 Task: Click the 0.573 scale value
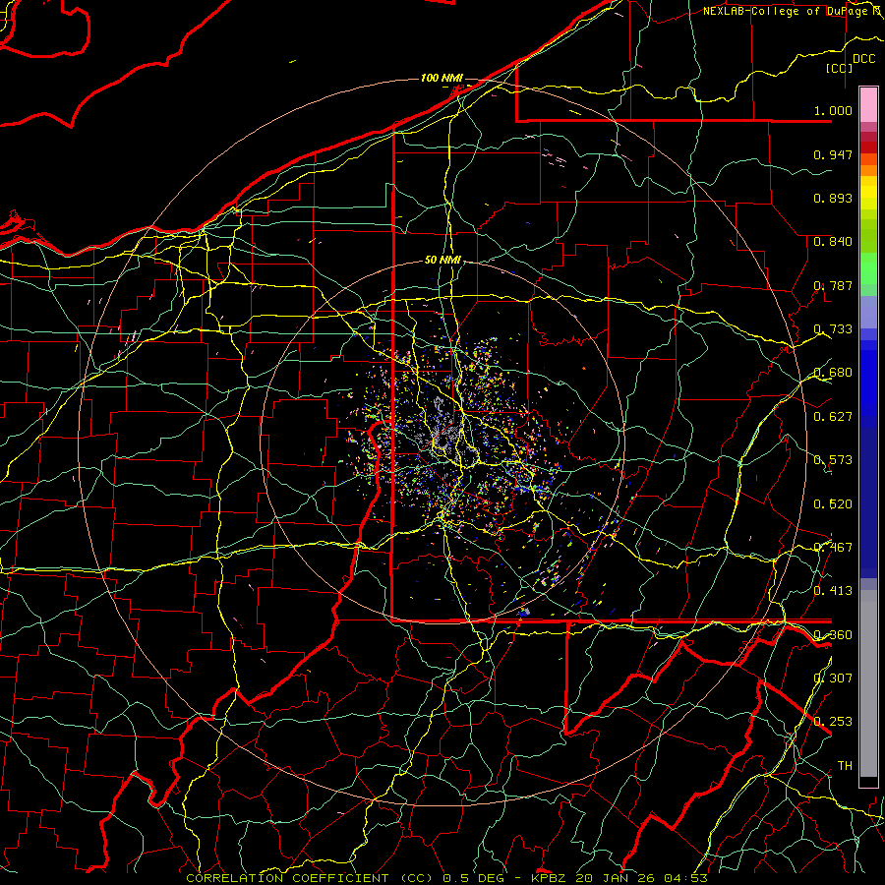point(833,460)
